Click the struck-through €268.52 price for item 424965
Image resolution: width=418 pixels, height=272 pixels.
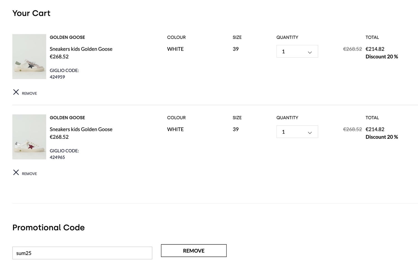click(x=353, y=129)
